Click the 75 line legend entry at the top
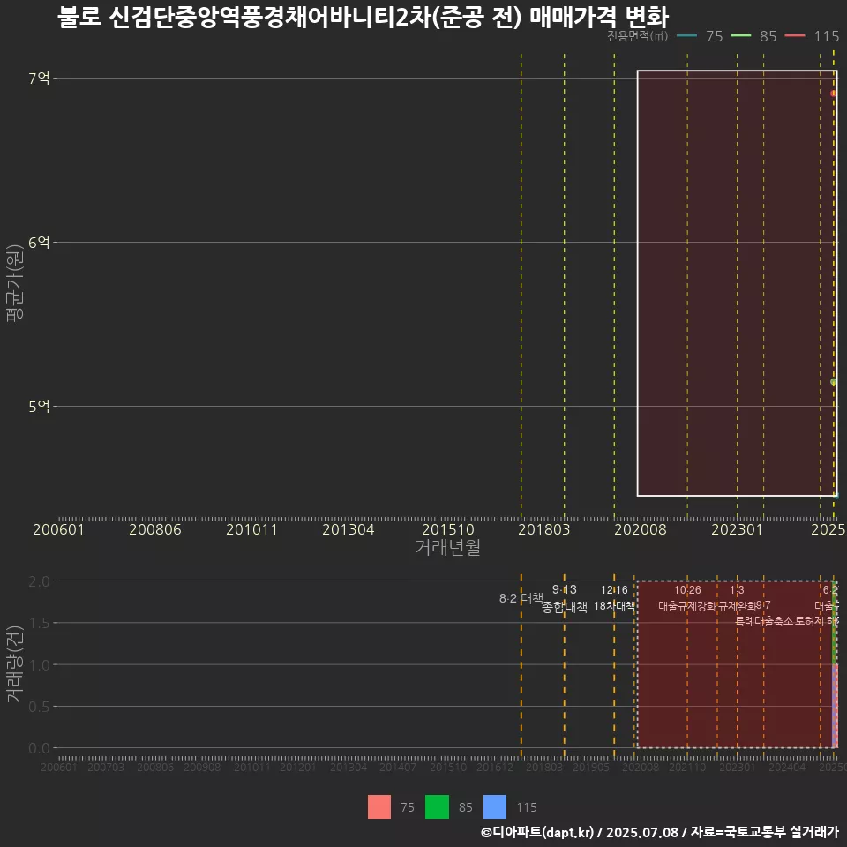The image size is (847, 847). (x=700, y=36)
